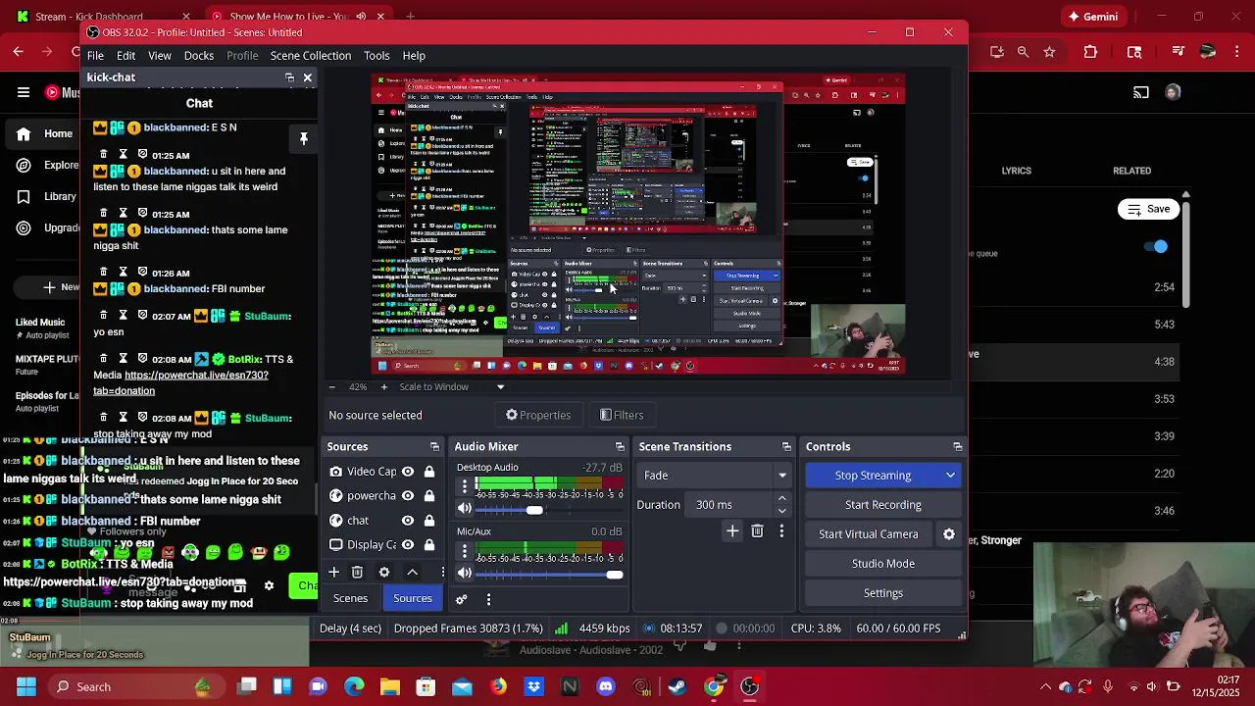Screen dimensions: 1255x706
Task: Open the Filters button
Action: click(x=622, y=416)
